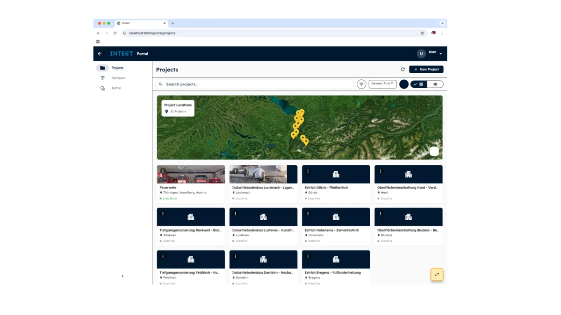Click the refresh projects icon
The height and width of the screenshot is (315, 561).
pyautogui.click(x=403, y=70)
